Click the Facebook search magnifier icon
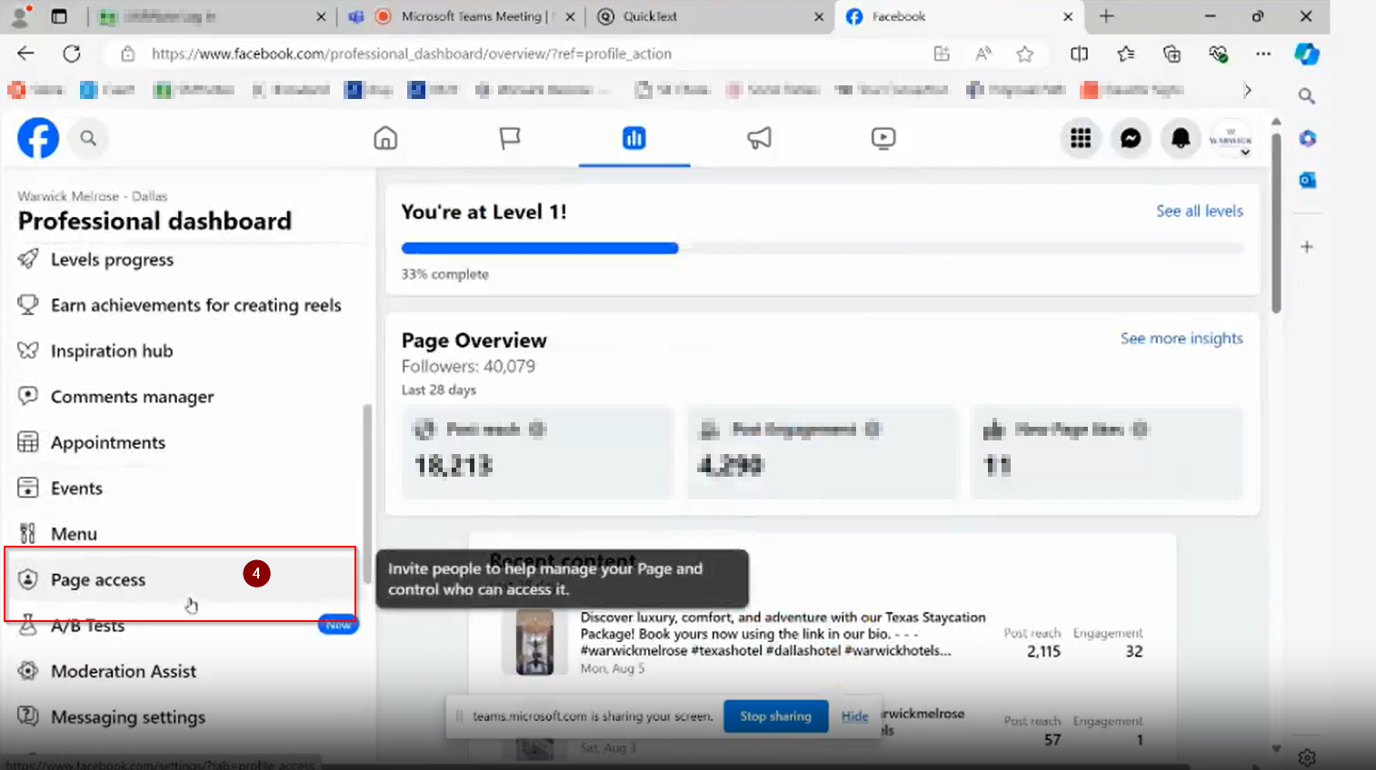The image size is (1376, 770). 88,138
